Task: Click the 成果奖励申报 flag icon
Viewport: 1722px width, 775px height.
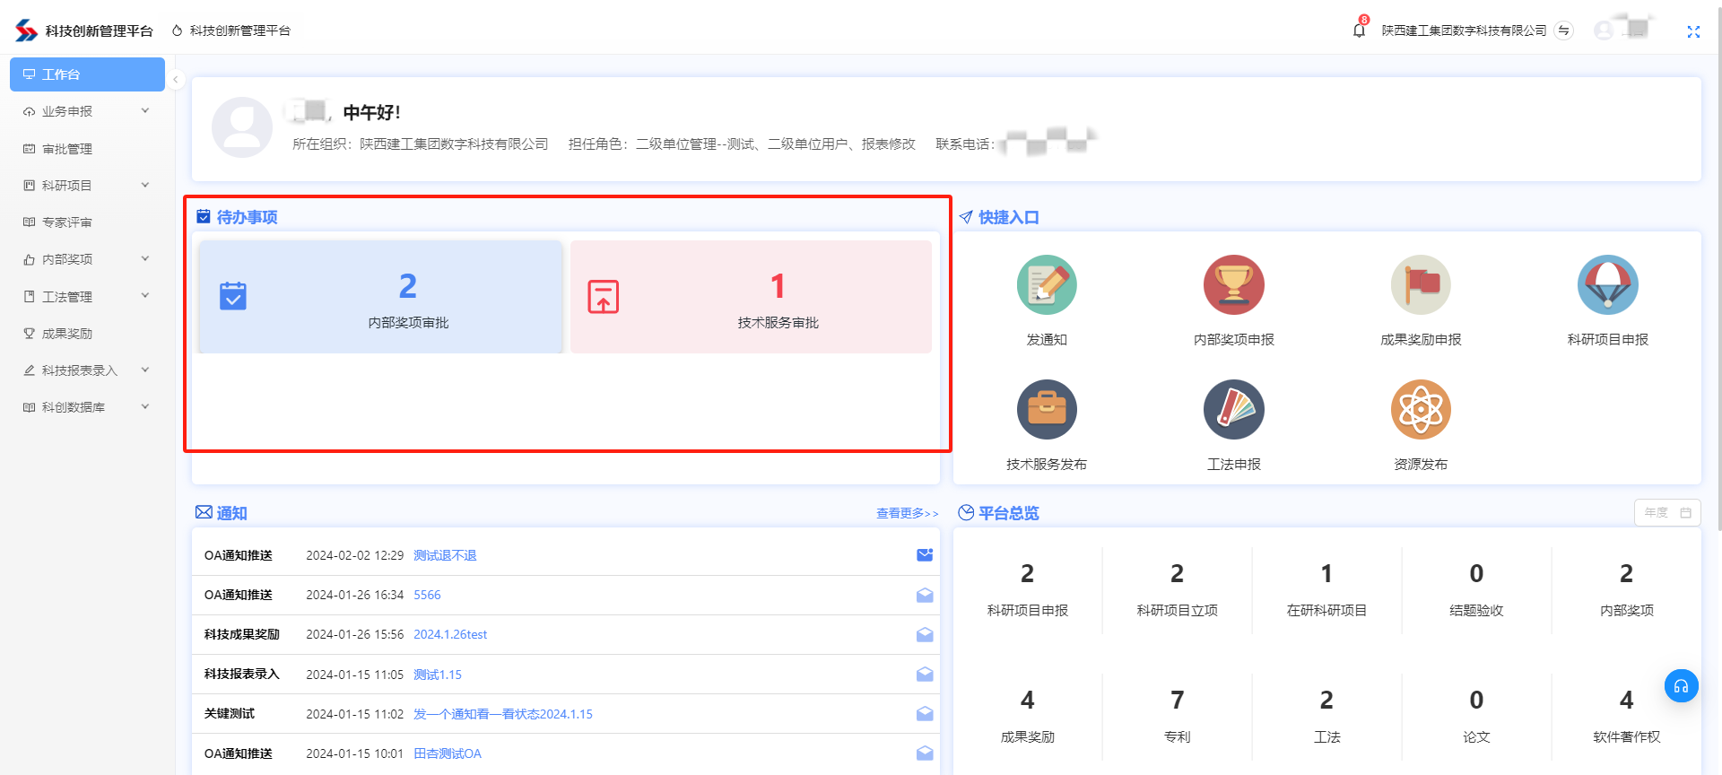Action: pos(1421,285)
